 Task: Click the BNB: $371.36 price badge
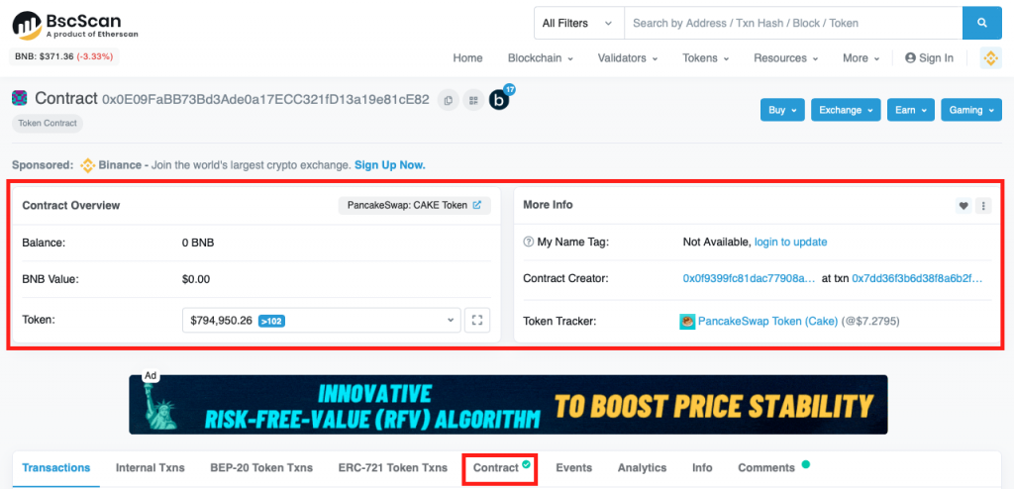click(x=64, y=57)
